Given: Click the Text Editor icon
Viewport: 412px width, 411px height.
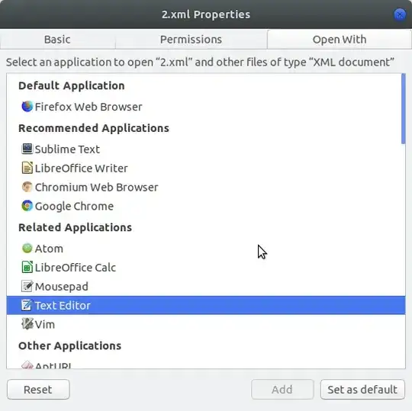Looking at the screenshot, I should click(27, 305).
